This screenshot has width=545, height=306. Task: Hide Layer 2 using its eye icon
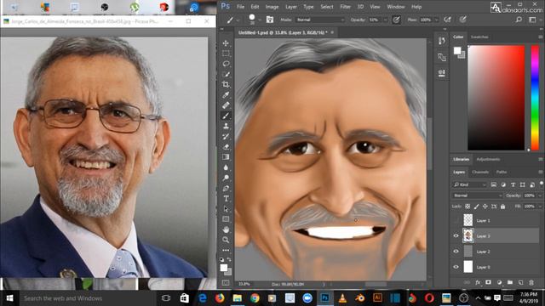pos(456,252)
